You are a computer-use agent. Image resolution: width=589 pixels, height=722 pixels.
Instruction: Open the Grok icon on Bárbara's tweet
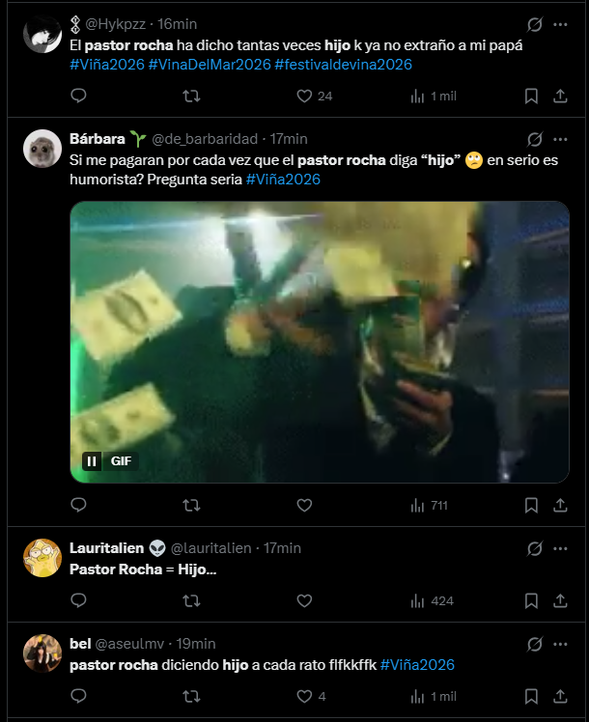tap(535, 139)
